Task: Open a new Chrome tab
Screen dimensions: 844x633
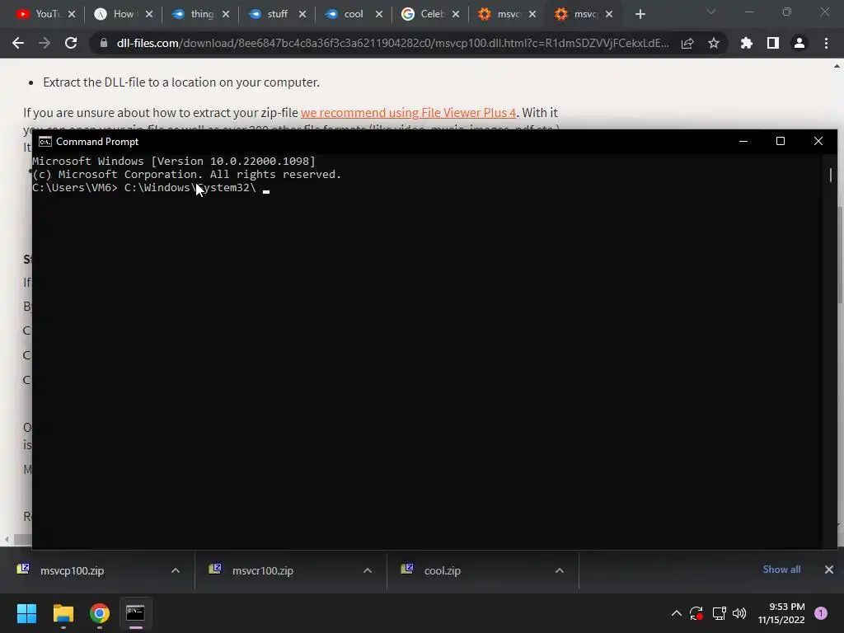Action: coord(640,14)
